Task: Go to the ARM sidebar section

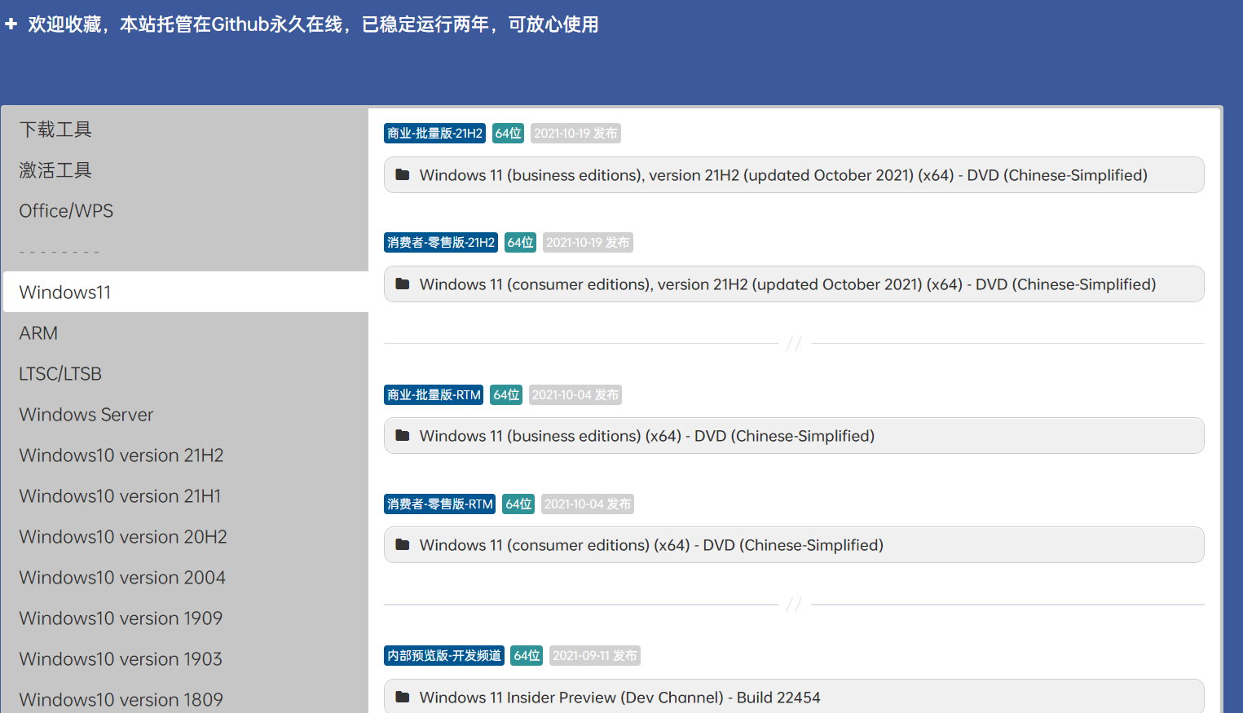Action: (38, 333)
